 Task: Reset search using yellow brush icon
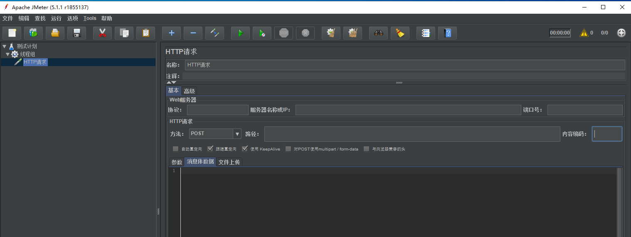pyautogui.click(x=400, y=33)
